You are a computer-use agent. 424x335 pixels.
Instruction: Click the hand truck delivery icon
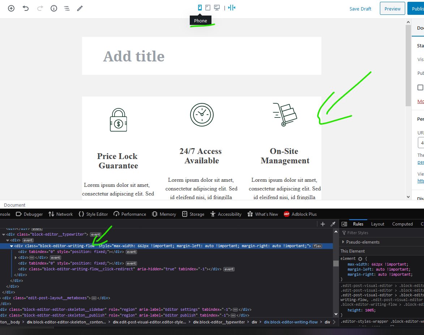point(285,114)
